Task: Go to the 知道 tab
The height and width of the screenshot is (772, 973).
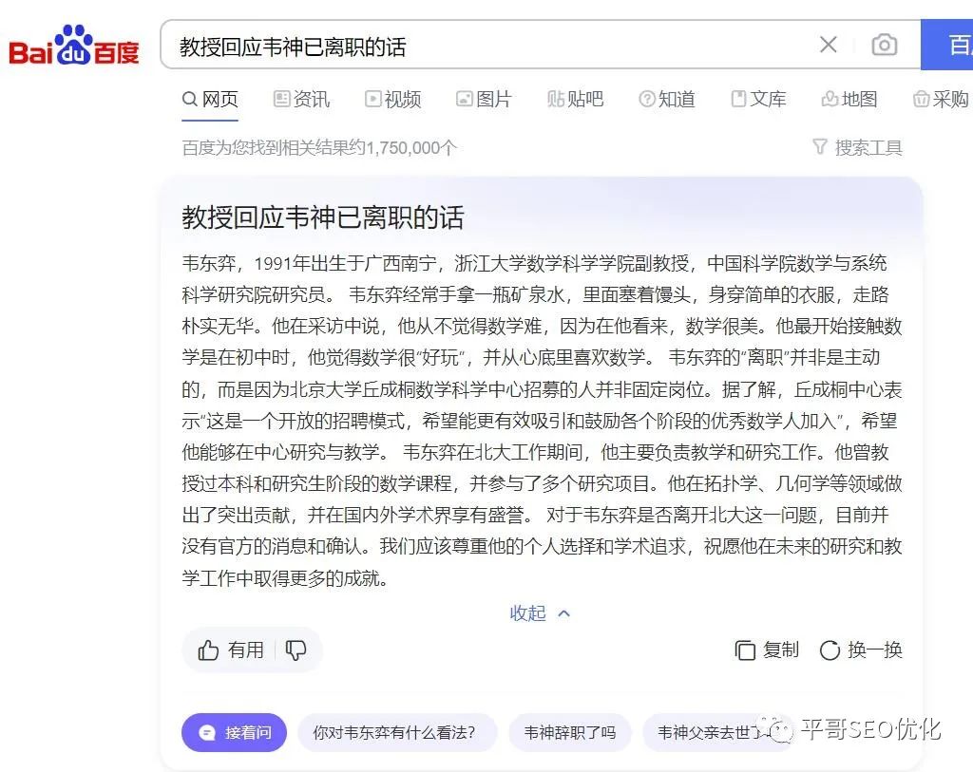Action: 666,99
